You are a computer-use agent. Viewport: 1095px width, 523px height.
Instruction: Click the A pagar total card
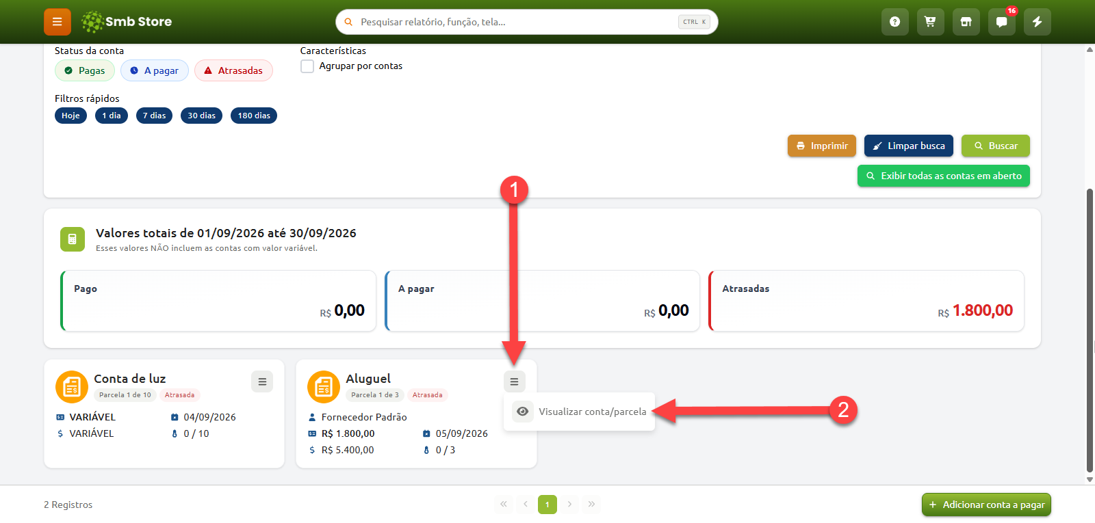click(x=543, y=301)
